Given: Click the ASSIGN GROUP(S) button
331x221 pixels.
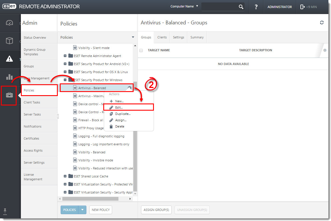Looking at the screenshot, I should coord(156,210).
